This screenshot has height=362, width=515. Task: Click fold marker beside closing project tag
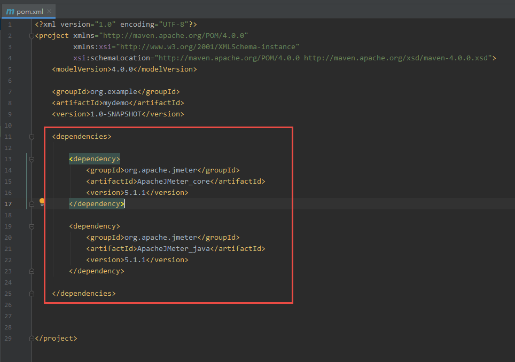(32, 339)
